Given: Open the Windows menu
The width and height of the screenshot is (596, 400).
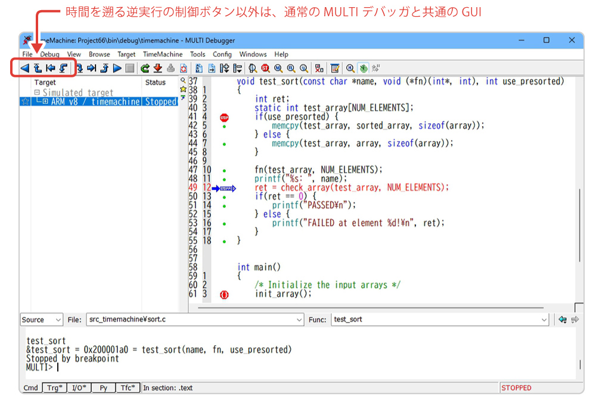Looking at the screenshot, I should pyautogui.click(x=253, y=54).
